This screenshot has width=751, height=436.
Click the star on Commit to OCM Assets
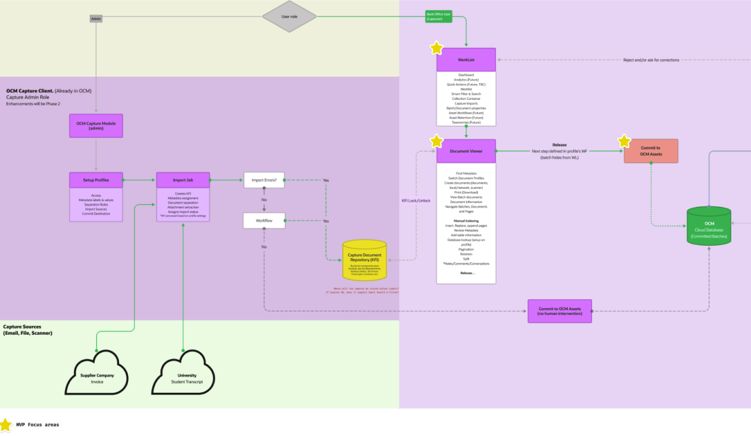624,141
